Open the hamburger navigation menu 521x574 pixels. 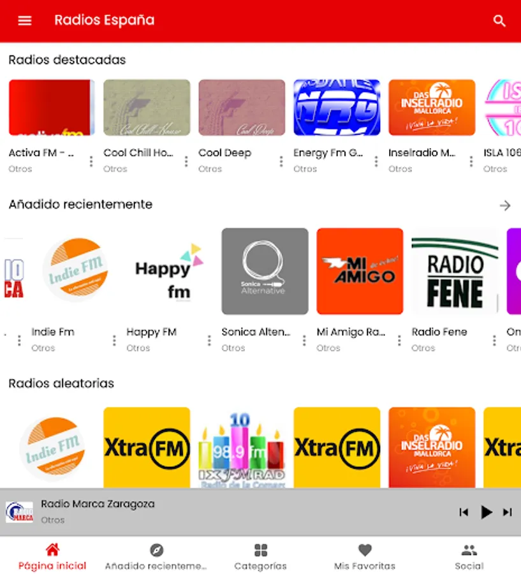[x=24, y=20]
